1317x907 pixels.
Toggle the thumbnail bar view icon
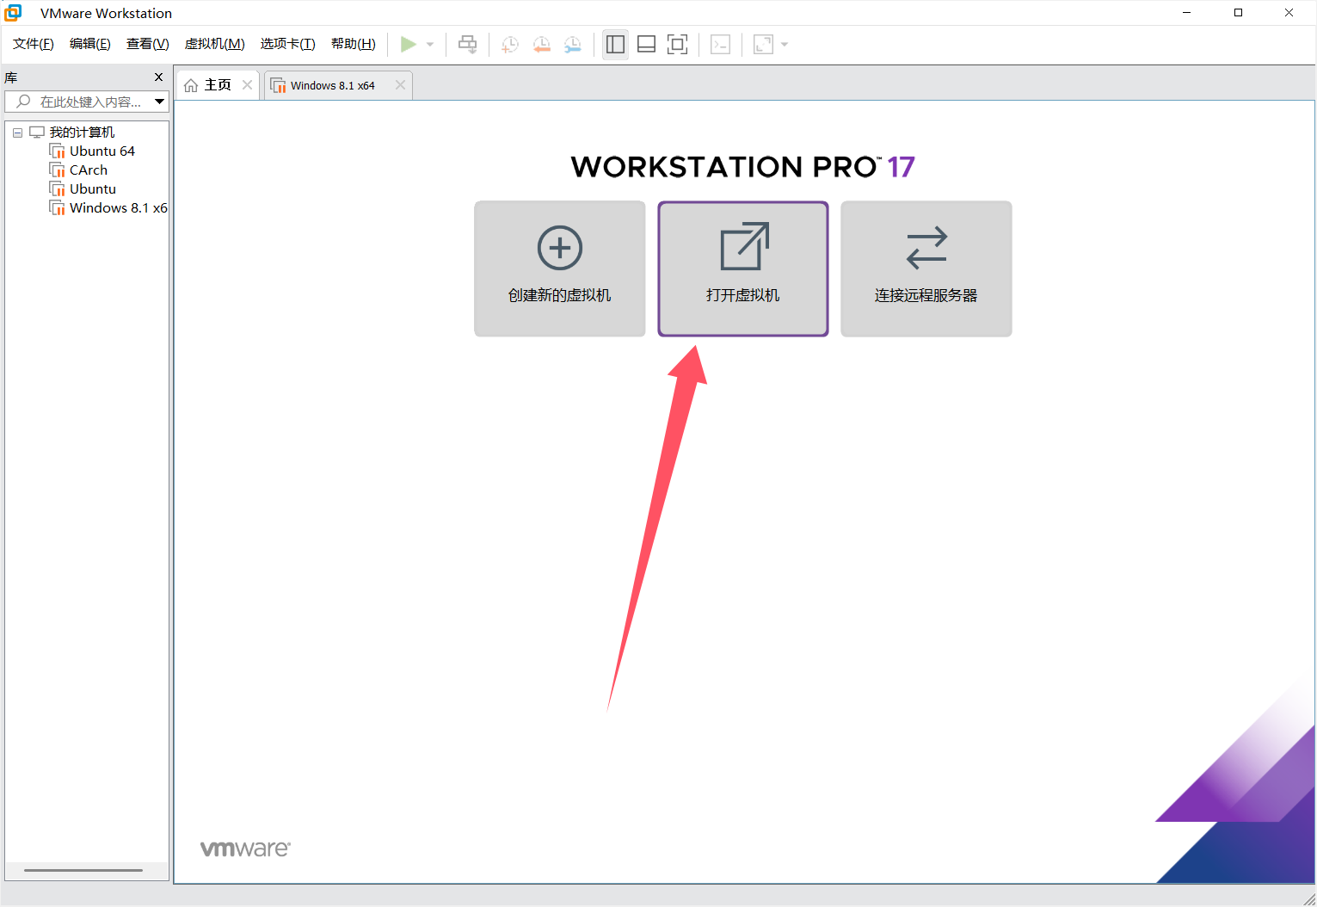(646, 44)
